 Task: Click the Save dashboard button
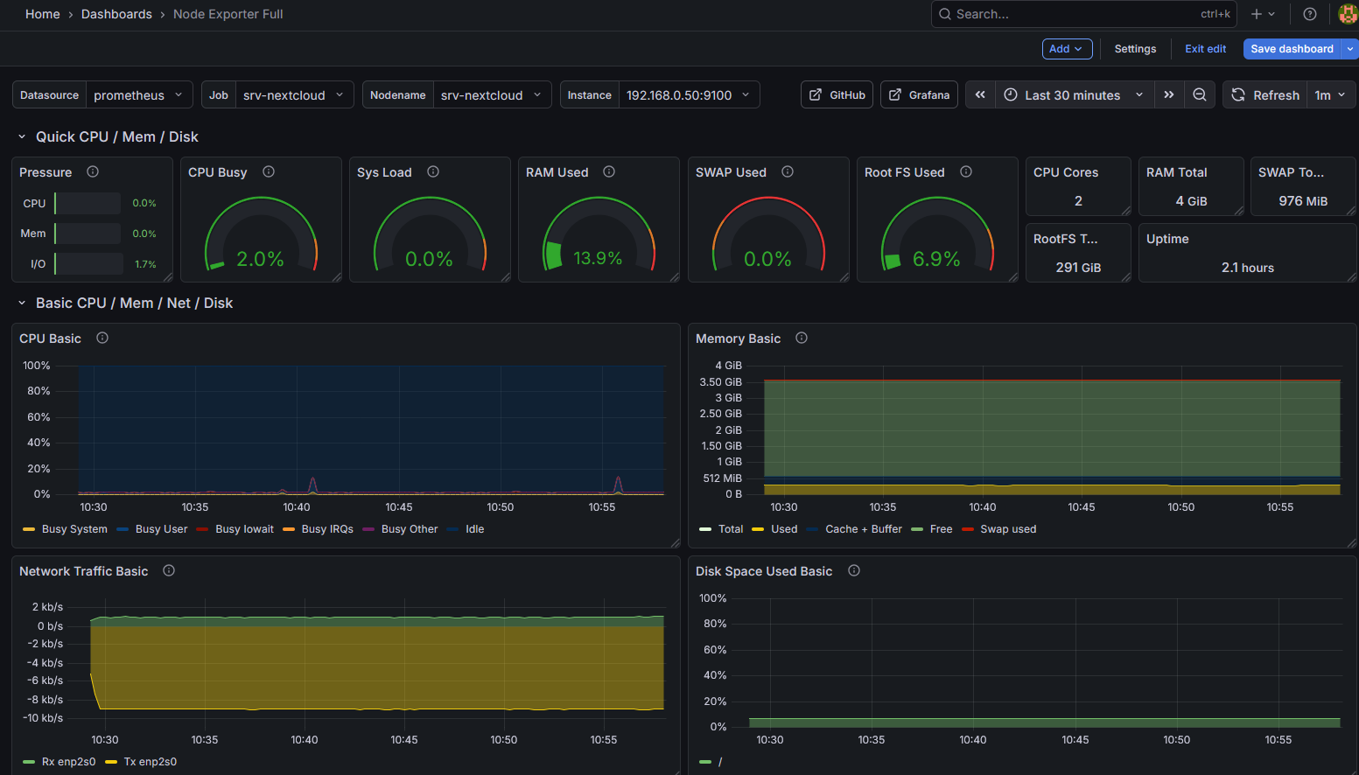pos(1292,49)
